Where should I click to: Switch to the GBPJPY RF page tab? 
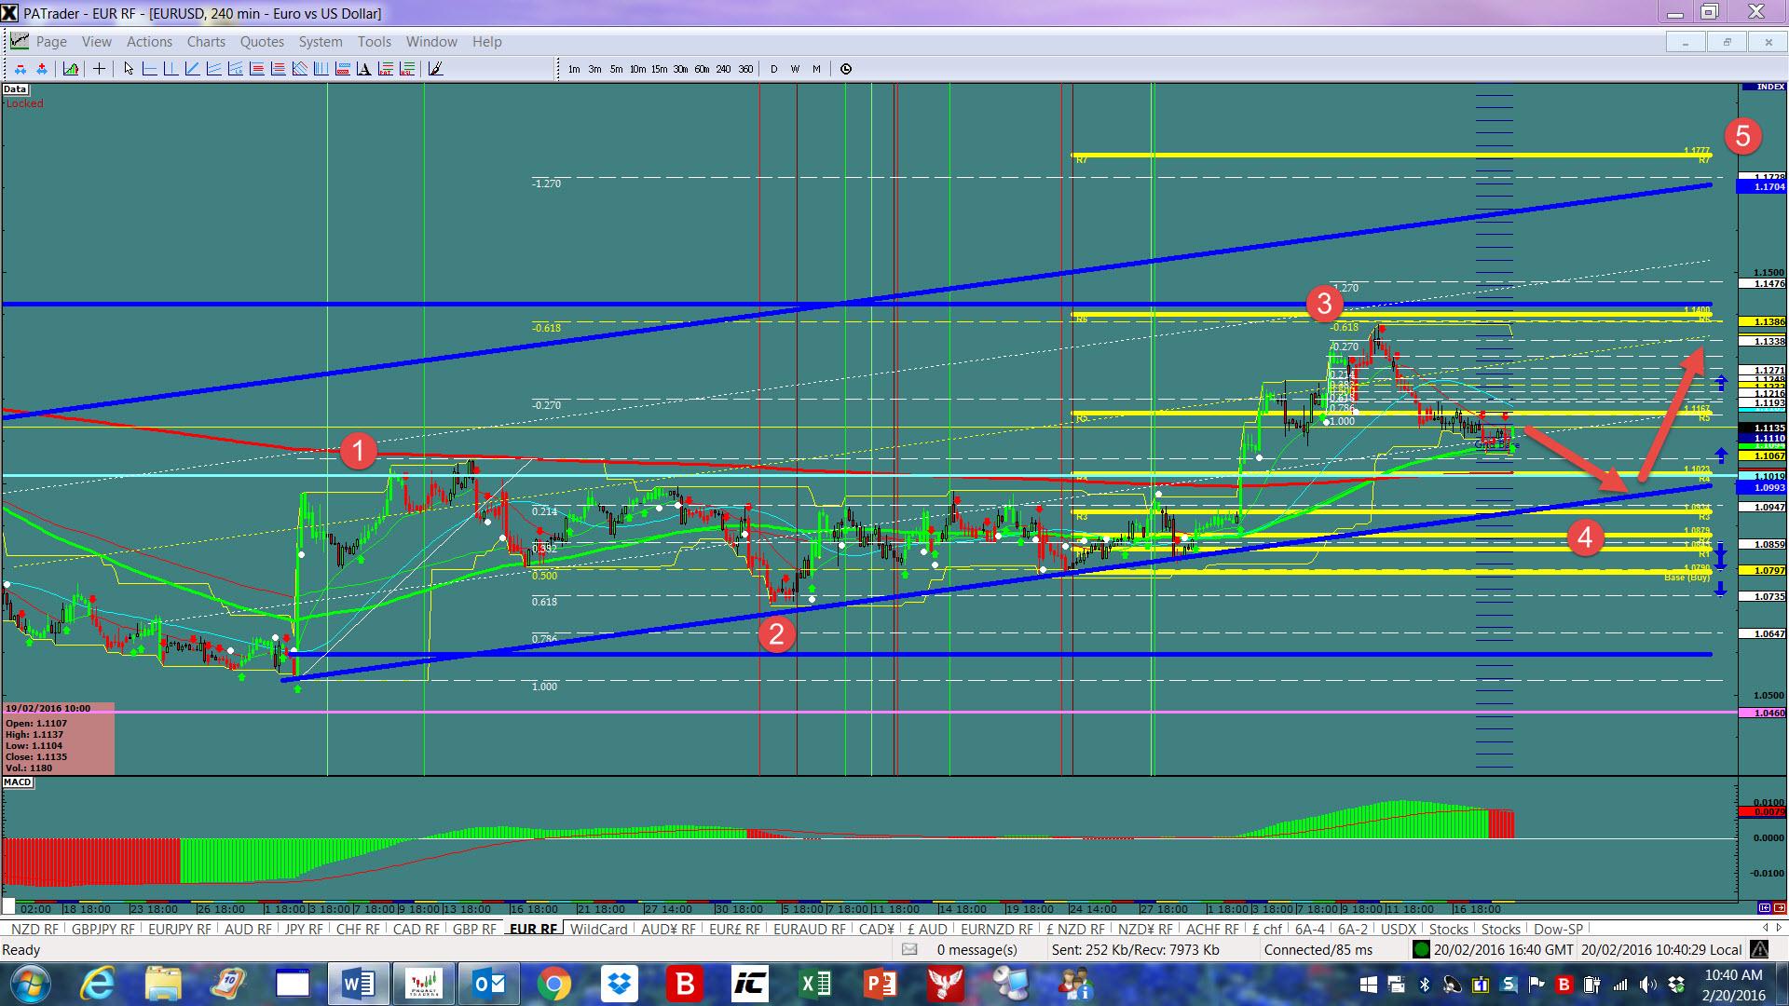102,929
